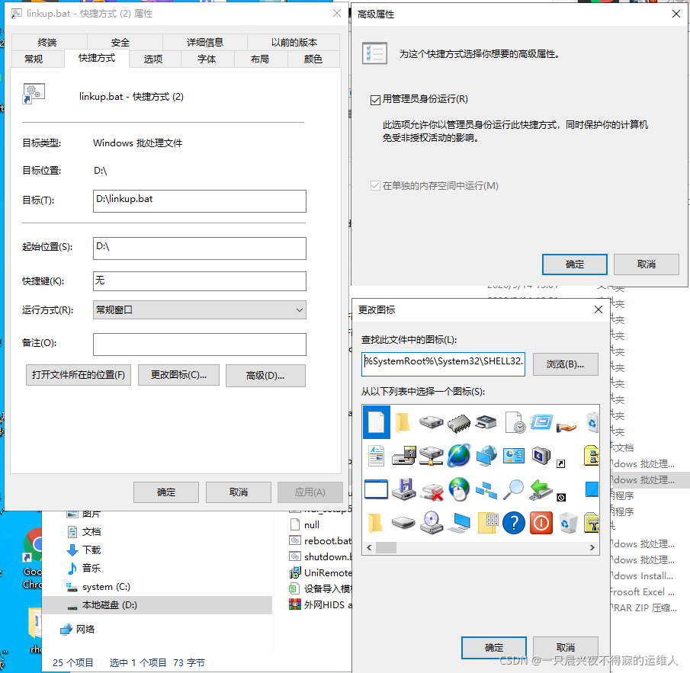The width and height of the screenshot is (690, 673).
Task: Select the red power button icon
Action: [541, 523]
